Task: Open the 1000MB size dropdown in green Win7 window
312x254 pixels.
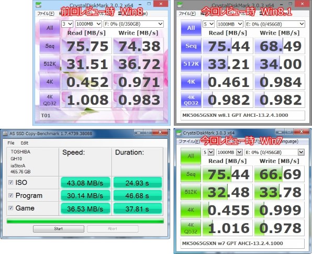Action: coord(229,152)
